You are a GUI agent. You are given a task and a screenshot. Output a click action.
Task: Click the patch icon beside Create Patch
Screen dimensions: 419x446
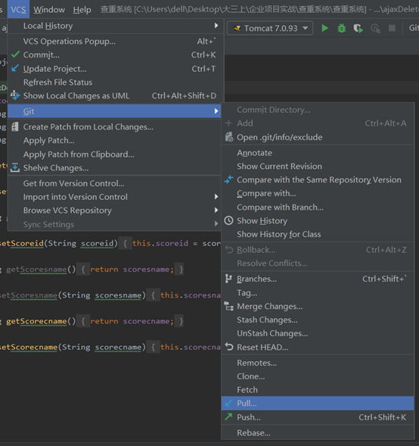point(15,126)
